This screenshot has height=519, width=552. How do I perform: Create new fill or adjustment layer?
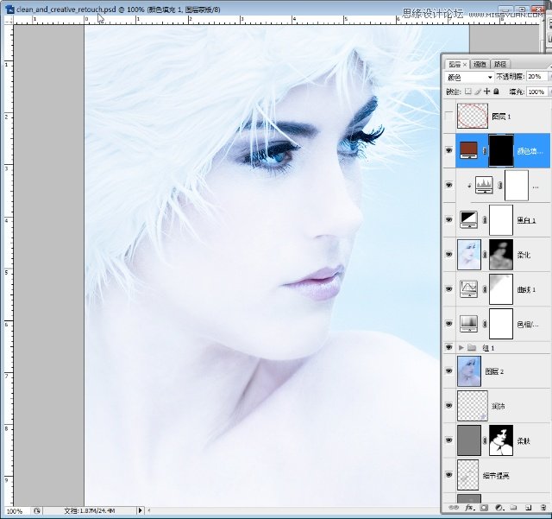pos(499,508)
